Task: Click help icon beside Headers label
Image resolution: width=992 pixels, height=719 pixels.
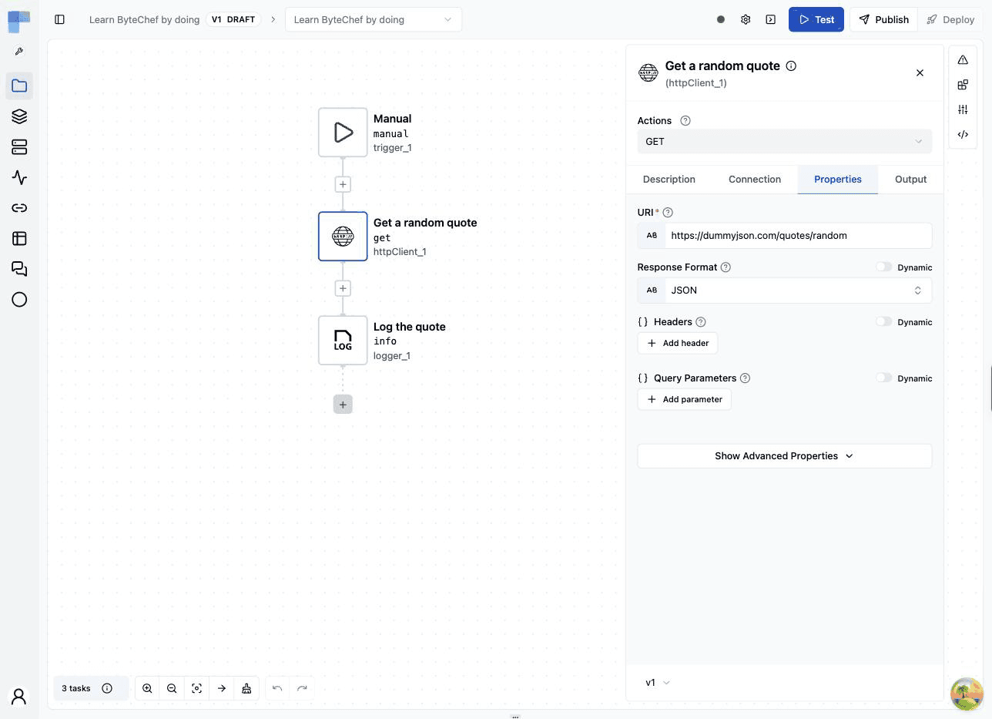Action: click(700, 322)
